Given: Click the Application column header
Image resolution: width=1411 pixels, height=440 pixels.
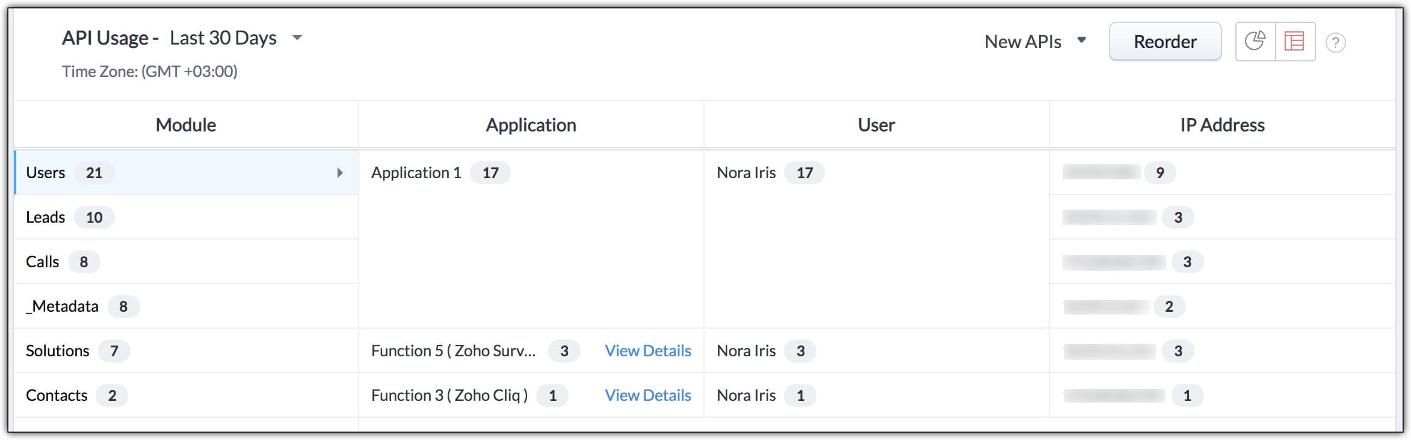Looking at the screenshot, I should pos(531,125).
